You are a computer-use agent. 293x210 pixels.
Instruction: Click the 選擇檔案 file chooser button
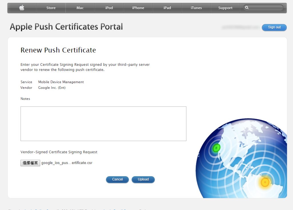(30, 163)
